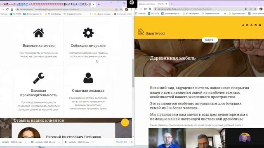Open 'КП раб образцы' bookmark folder in left window
264x148 pixels.
click(x=53, y=14)
